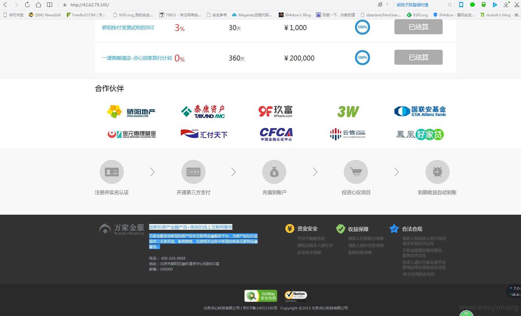Screen dimensions: 521x316
Task: Open the 安全参考 bookmark
Action: pyautogui.click(x=217, y=15)
